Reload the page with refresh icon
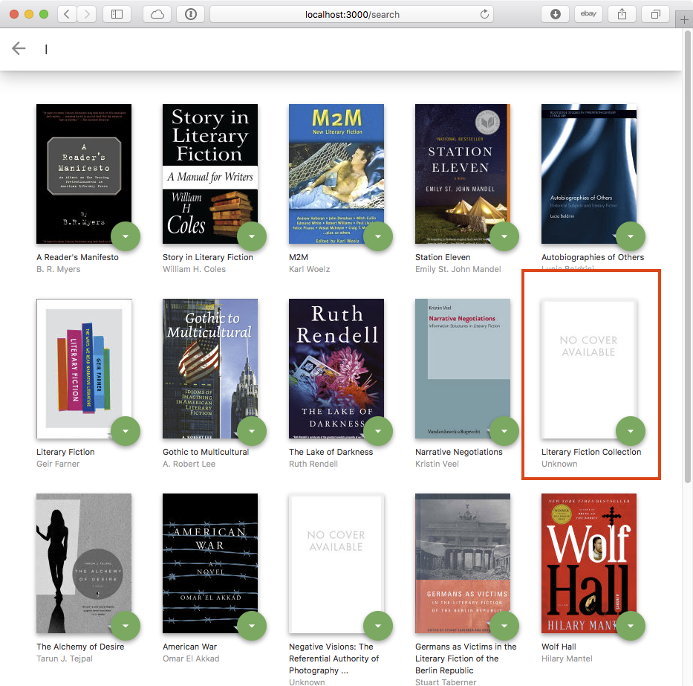 (484, 14)
